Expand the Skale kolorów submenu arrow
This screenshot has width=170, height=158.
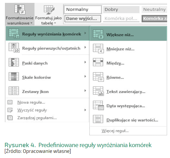(x=85, y=76)
